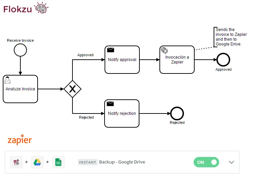This screenshot has height=178, width=254.
Task: Select the Notify approval task box
Action: coord(122,60)
